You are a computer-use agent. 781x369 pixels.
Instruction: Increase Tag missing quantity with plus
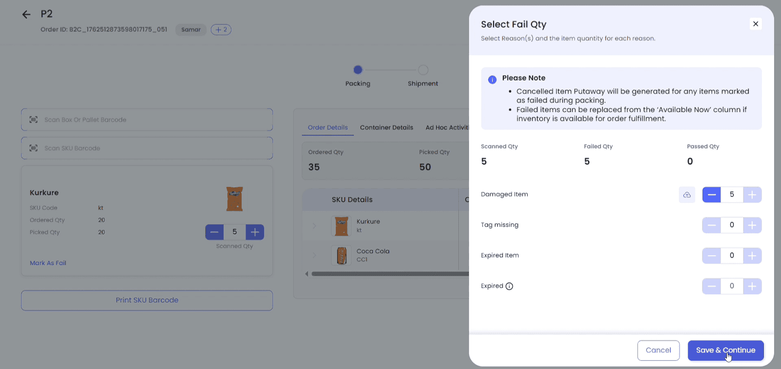click(752, 225)
